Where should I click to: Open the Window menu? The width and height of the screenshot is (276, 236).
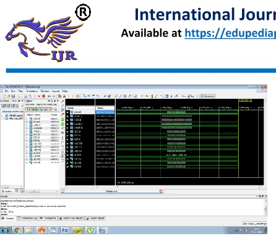point(45,91)
